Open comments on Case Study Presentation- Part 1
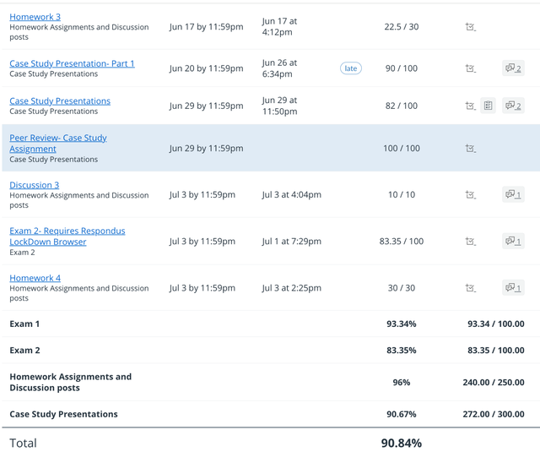This screenshot has width=540, height=457. 512,68
